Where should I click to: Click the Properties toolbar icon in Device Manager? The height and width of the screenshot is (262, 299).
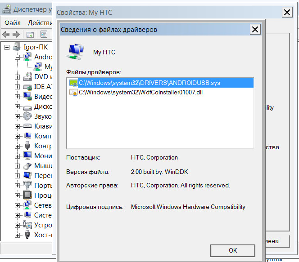point(44,35)
